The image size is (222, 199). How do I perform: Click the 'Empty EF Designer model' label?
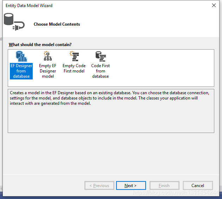coord(48,71)
